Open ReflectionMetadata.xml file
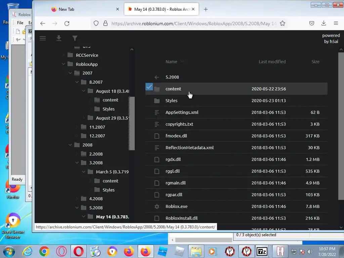 point(189,148)
